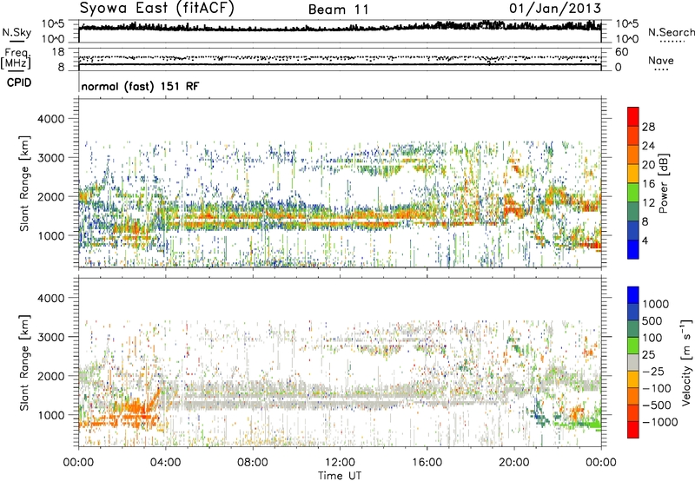
Task: Click the velocity colorbar value '-100'
Action: [x=657, y=388]
